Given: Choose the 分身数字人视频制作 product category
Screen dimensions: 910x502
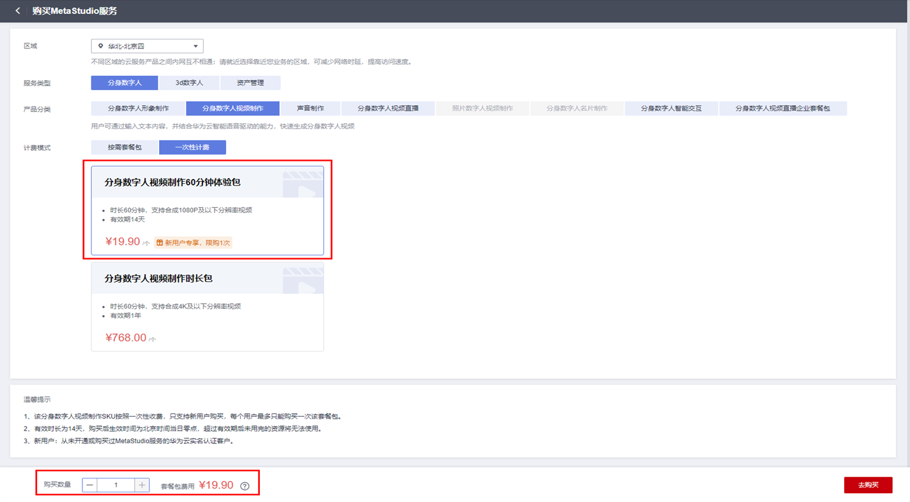Looking at the screenshot, I should [x=232, y=108].
